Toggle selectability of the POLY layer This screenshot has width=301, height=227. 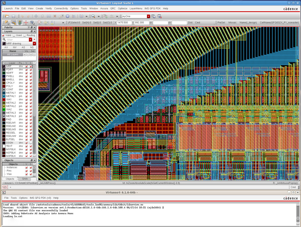(x=31, y=86)
